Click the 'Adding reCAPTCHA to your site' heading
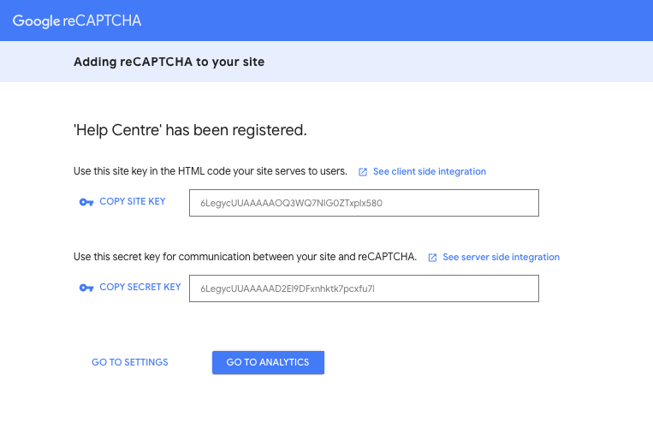The image size is (653, 434). [169, 62]
